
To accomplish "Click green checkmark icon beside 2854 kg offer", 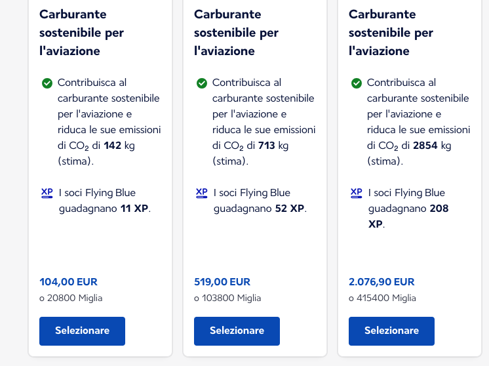I will (357, 83).
